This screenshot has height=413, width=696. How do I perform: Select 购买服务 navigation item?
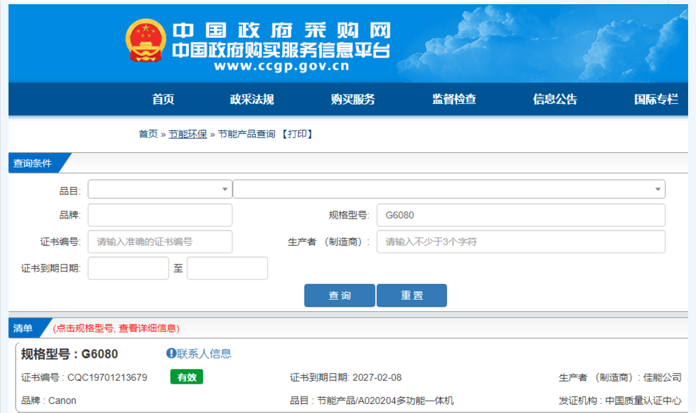(x=353, y=99)
